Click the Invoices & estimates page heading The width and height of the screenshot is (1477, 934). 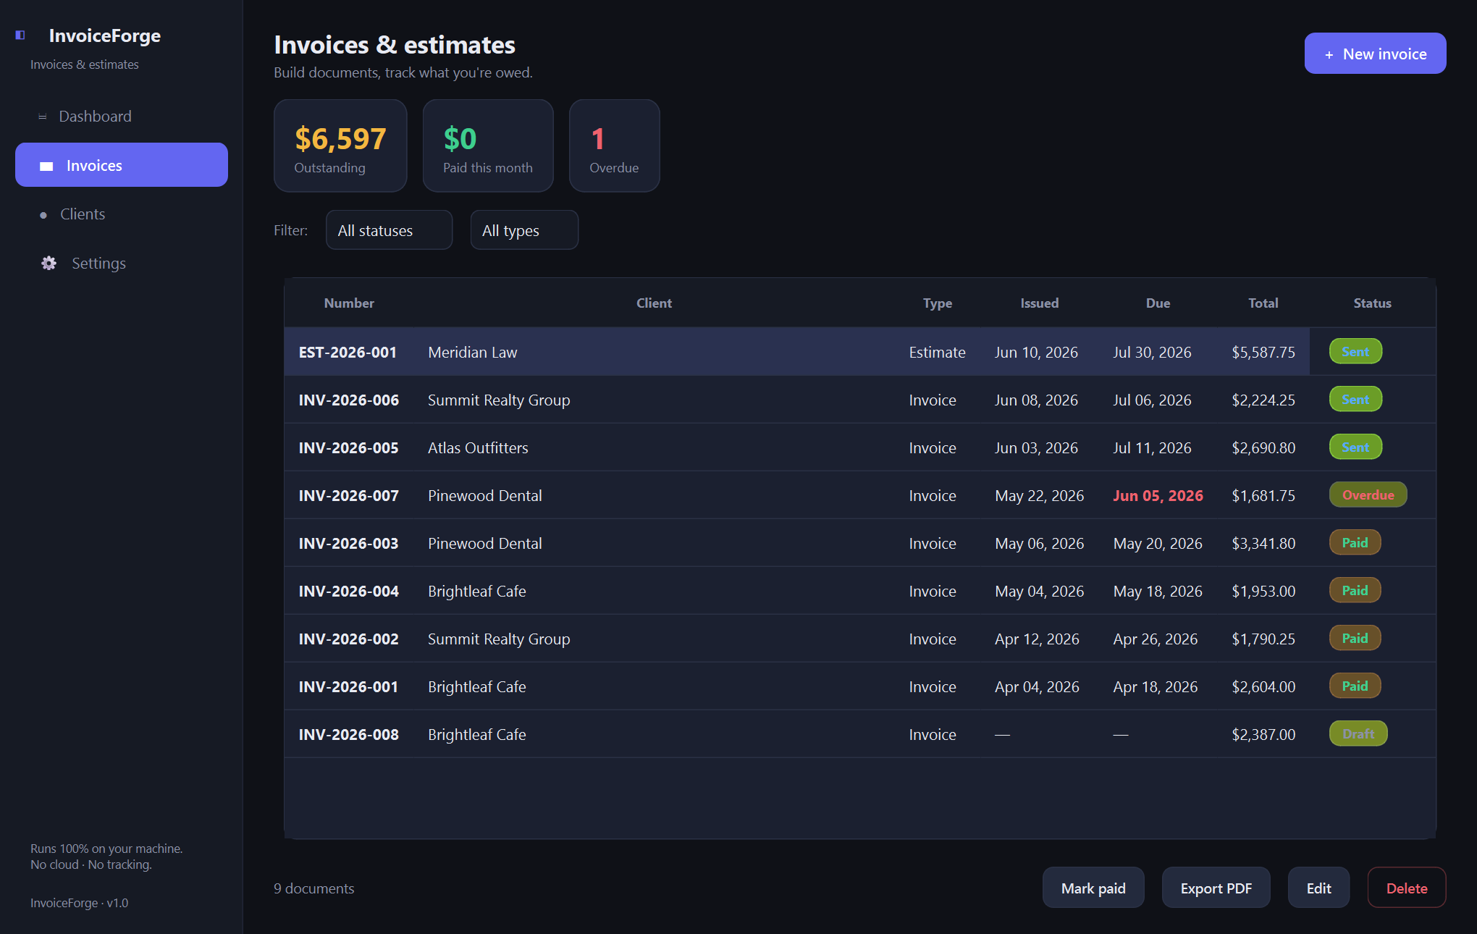(x=395, y=45)
